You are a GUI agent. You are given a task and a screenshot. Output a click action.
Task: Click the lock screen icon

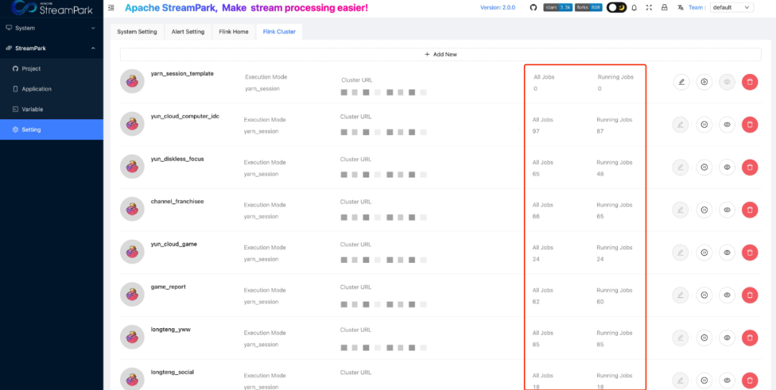coord(664,7)
